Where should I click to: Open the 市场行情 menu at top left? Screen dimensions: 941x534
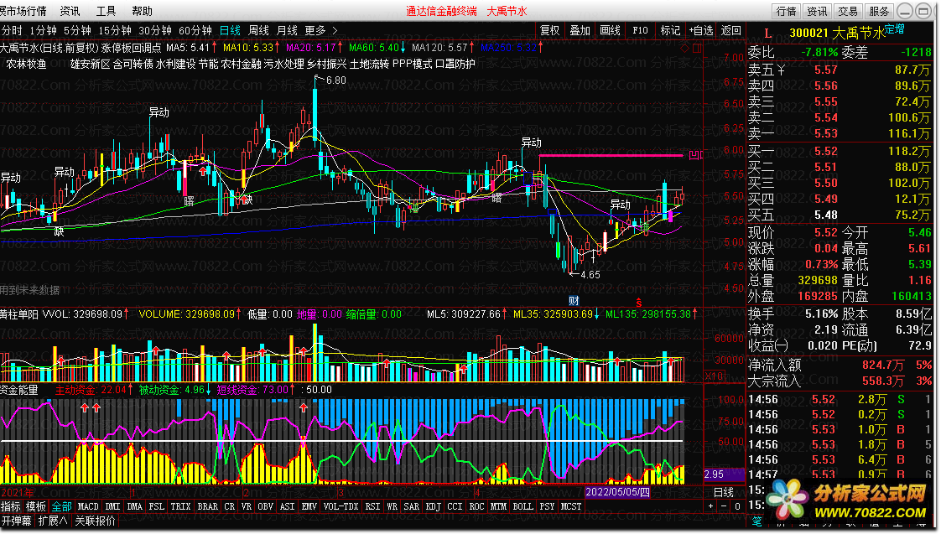coord(23,11)
